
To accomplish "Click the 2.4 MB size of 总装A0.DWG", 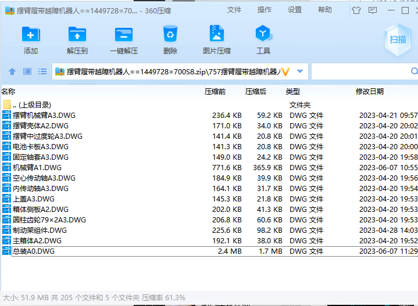I will [x=230, y=251].
